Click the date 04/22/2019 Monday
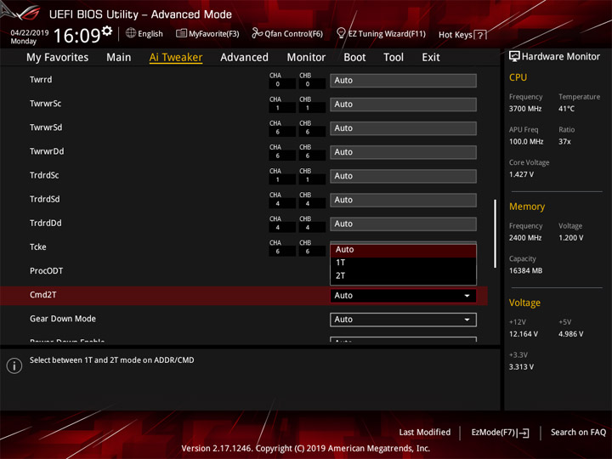The height and width of the screenshot is (459, 612). (x=29, y=37)
